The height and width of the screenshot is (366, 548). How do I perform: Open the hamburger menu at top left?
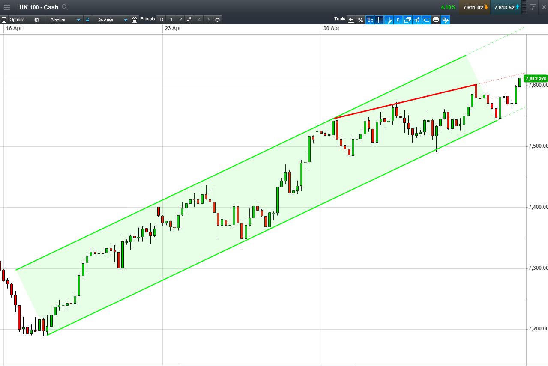[6, 7]
